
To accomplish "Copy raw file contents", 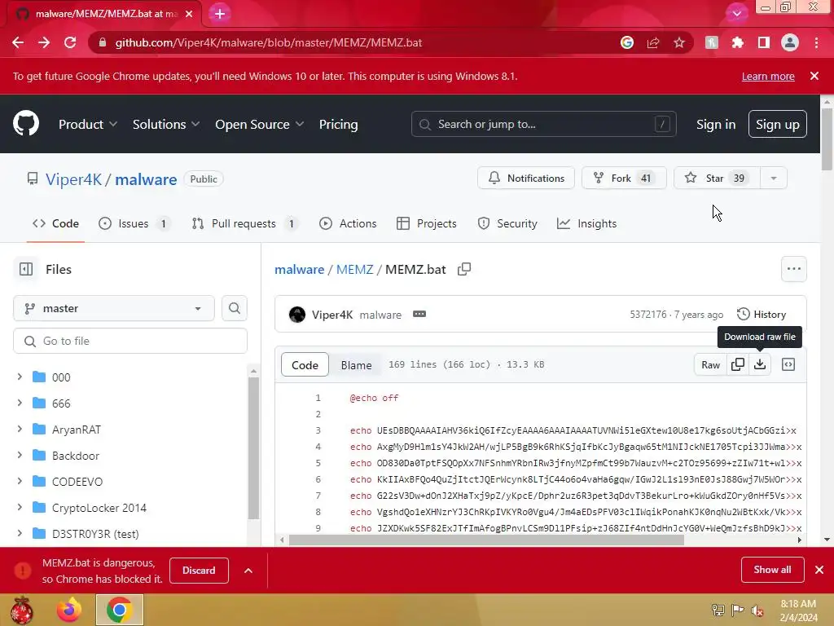I will [x=738, y=364].
